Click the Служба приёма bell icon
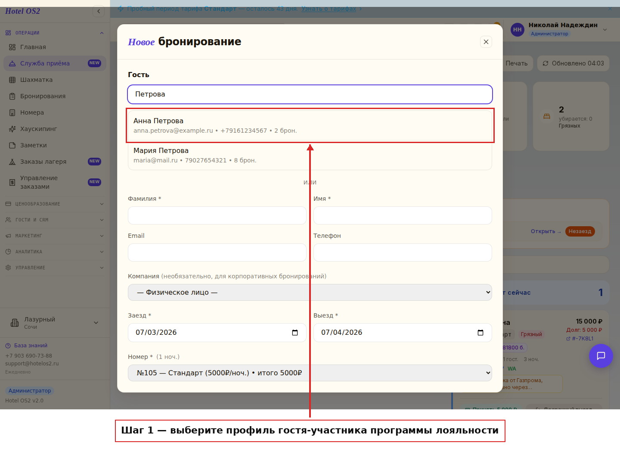 tap(12, 63)
